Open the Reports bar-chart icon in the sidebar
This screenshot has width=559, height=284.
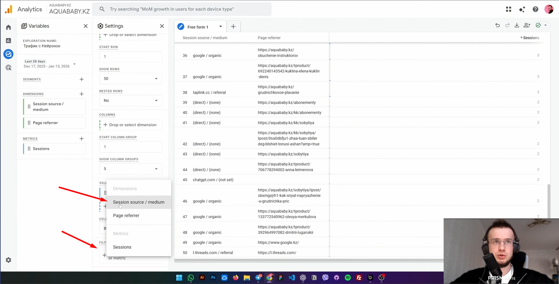tap(8, 41)
